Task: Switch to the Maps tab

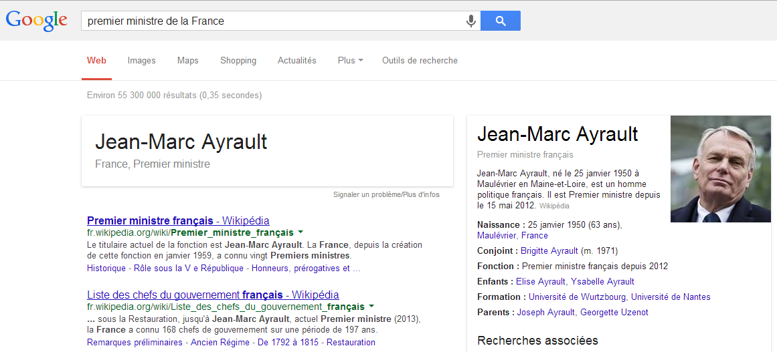Action: 187,61
